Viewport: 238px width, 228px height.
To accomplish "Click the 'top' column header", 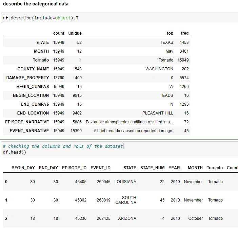I will (170, 33).
